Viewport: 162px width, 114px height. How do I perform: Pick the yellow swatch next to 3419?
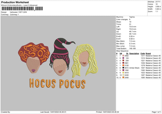point(123,73)
